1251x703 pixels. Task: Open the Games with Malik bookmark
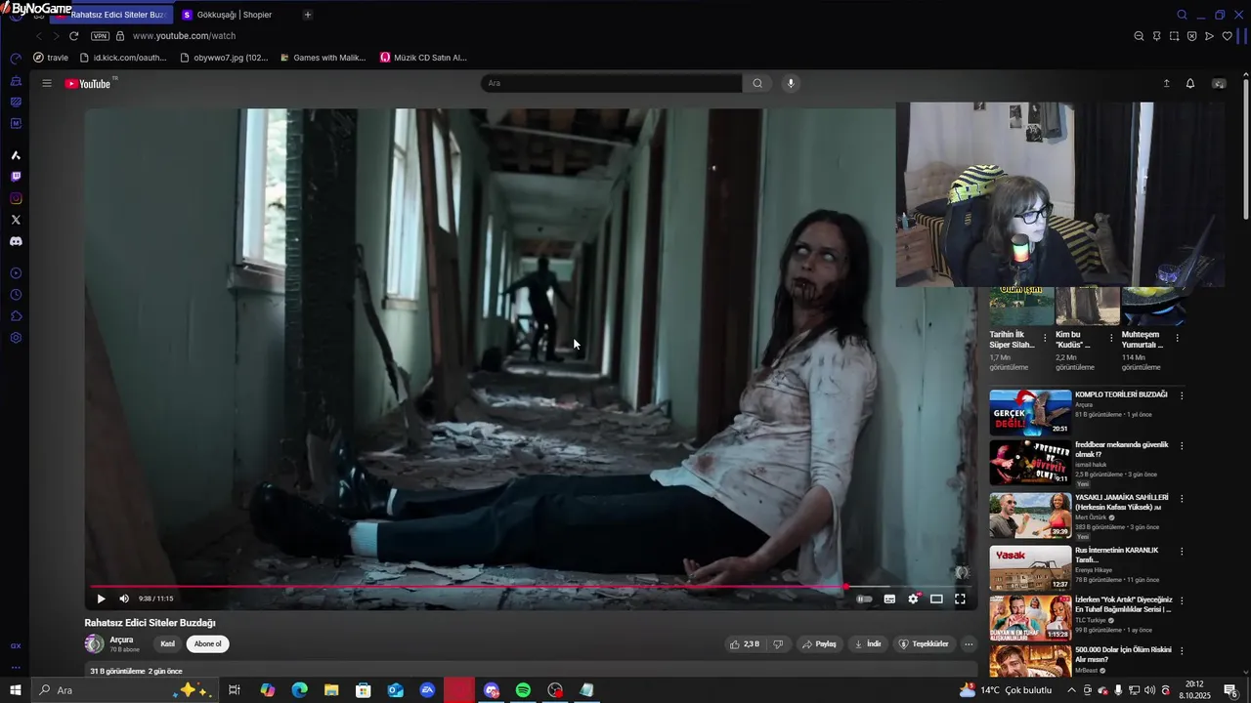pyautogui.click(x=323, y=58)
